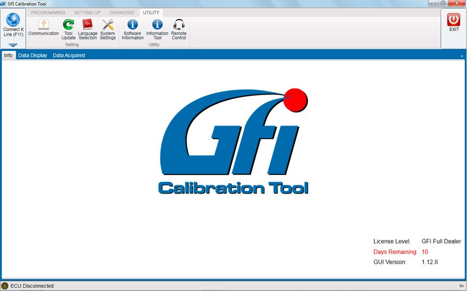The height and width of the screenshot is (291, 471).
Task: Open the Data Acquired tab
Action: (x=69, y=55)
